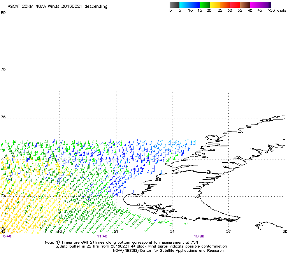
Task: Select the orange 25–30 knots color bar segment
Action: click(225, 5)
